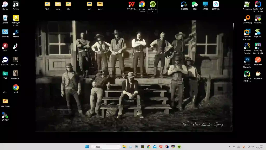Image resolution: width=266 pixels, height=150 pixels.
Task: Select the PotPlayer 64 bit shortcut
Action: (16, 21)
